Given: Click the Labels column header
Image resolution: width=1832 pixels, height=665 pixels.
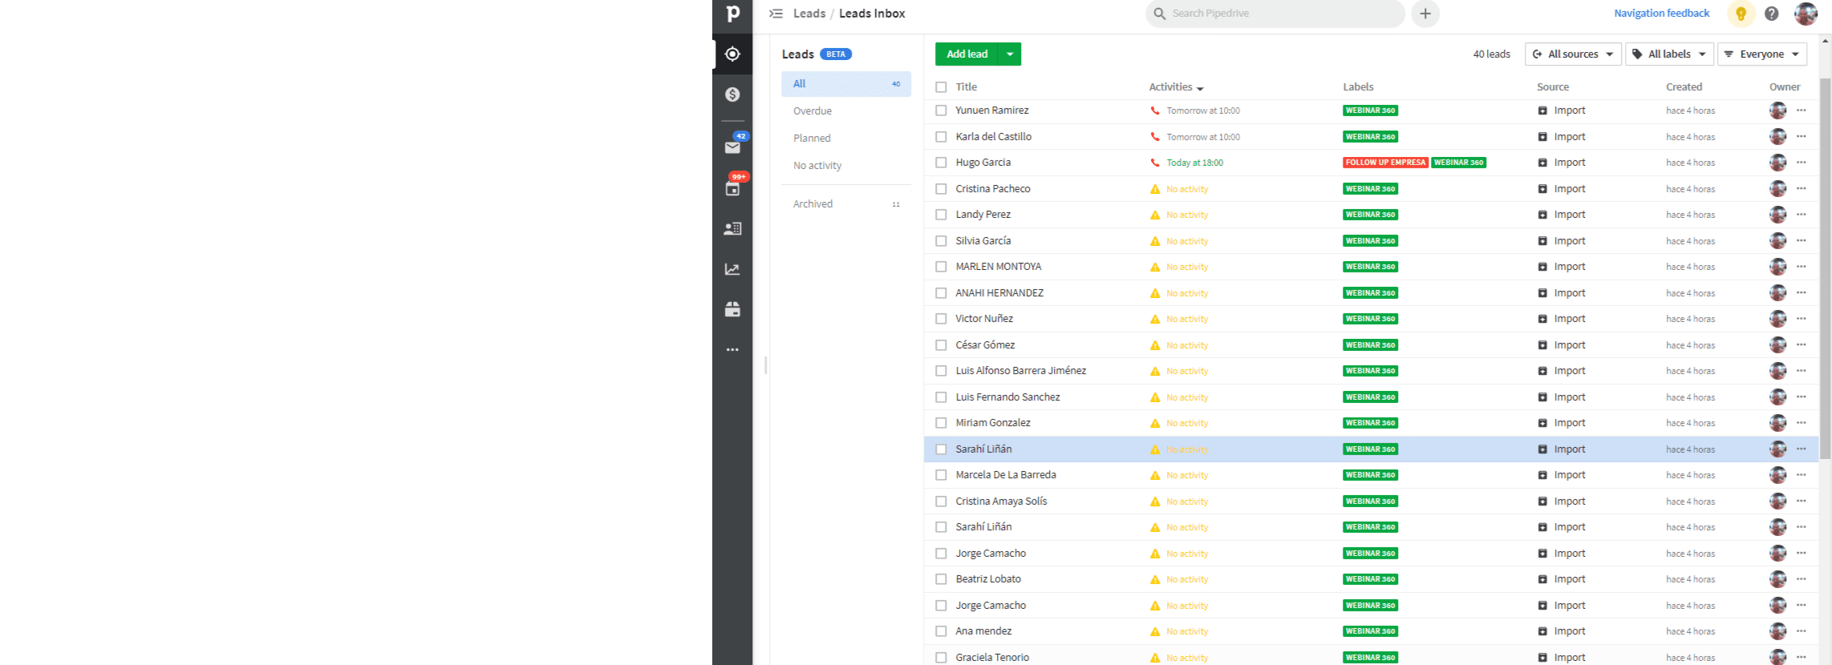Looking at the screenshot, I should pyautogui.click(x=1358, y=87).
